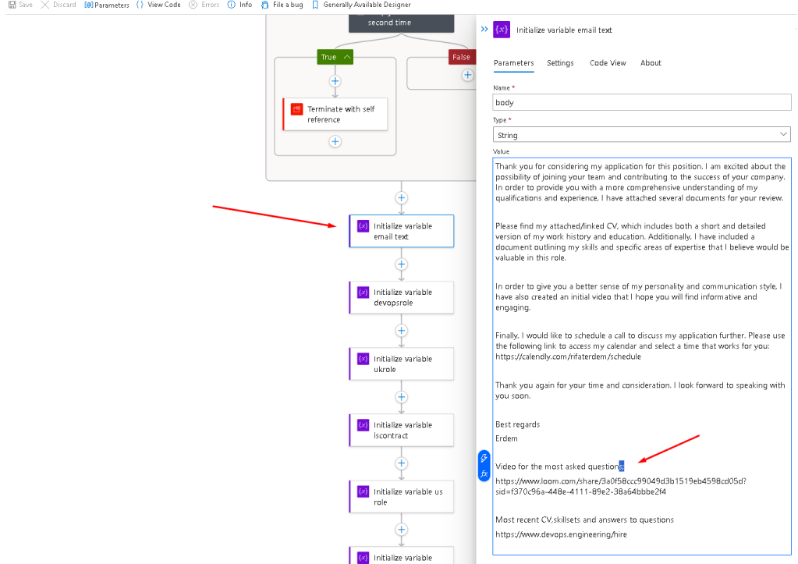Viewport: 798px width, 564px height.
Task: Click the Discard toolbar button
Action: (x=59, y=5)
